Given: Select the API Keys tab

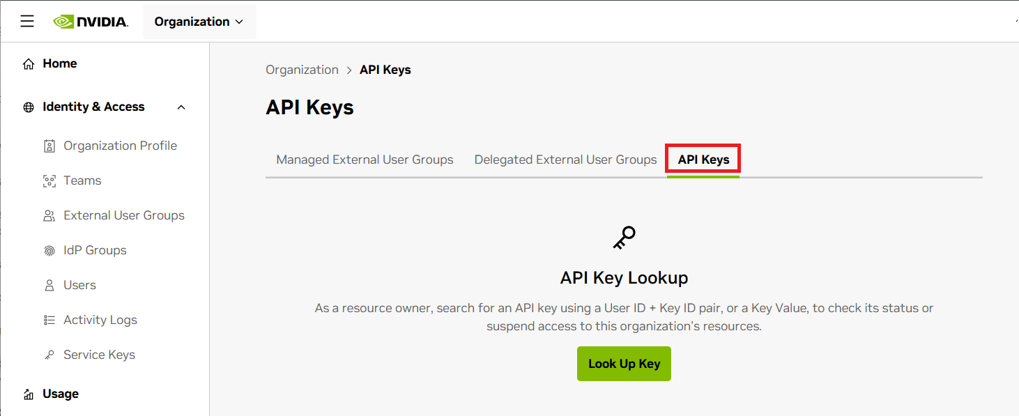Looking at the screenshot, I should click(703, 160).
